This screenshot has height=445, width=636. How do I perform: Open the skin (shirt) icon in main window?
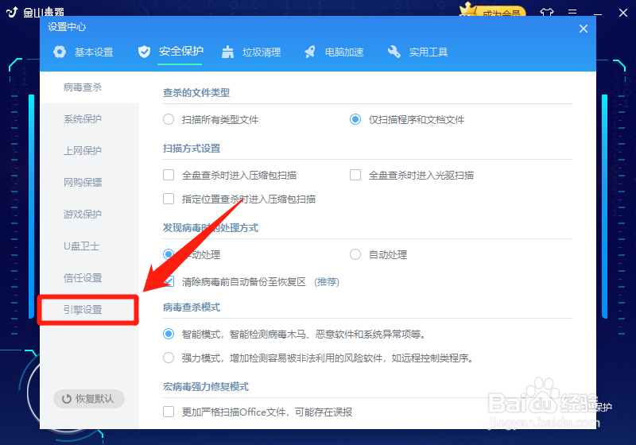click(x=547, y=13)
